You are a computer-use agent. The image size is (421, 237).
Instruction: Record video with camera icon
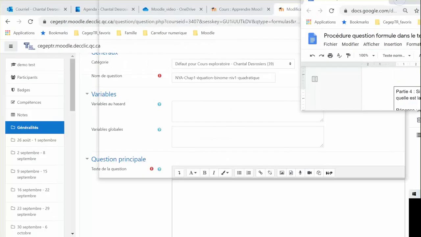pyautogui.click(x=310, y=173)
